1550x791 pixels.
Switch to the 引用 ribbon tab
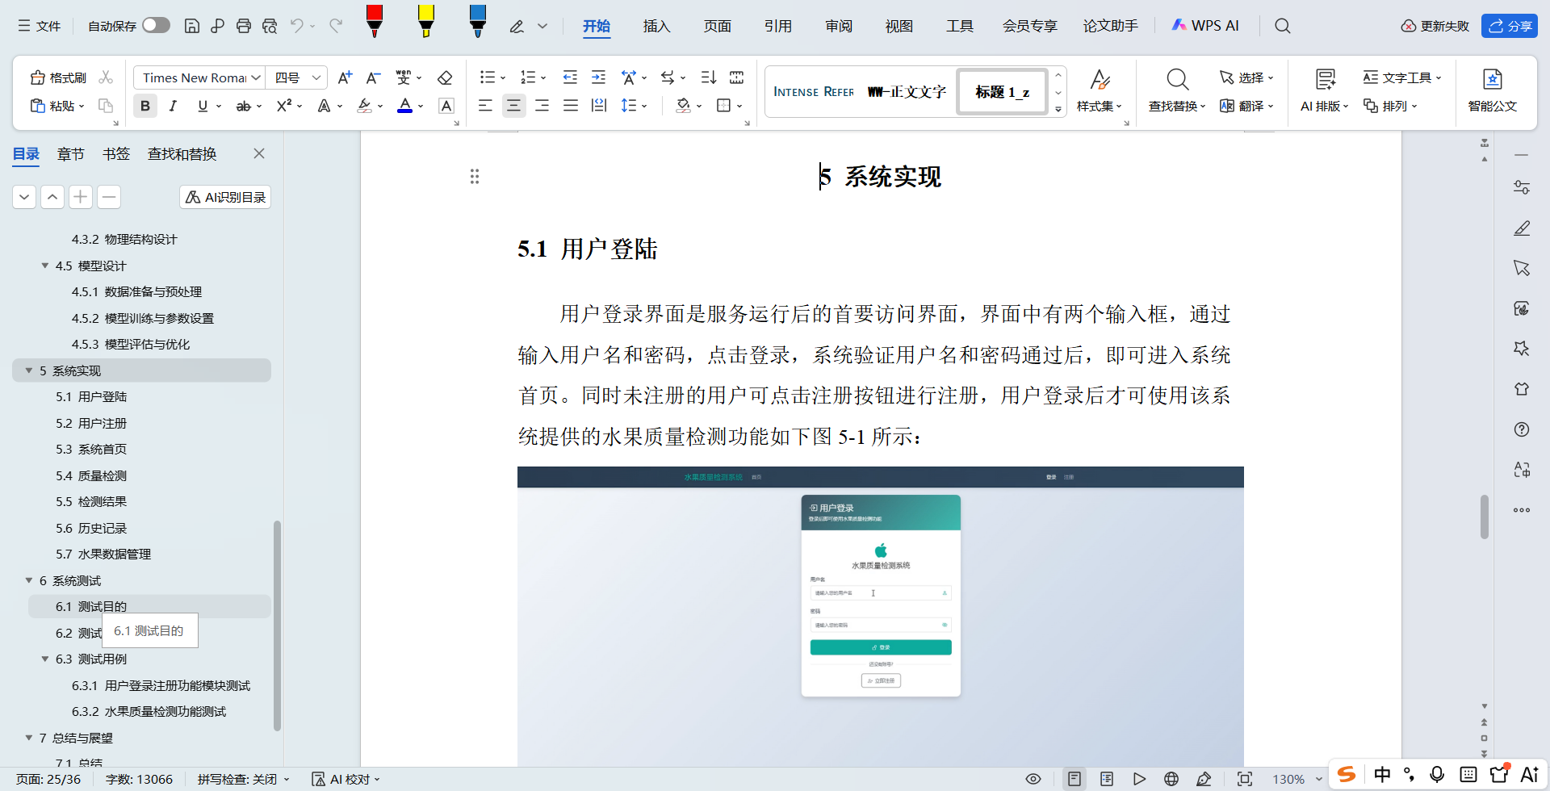(x=777, y=26)
